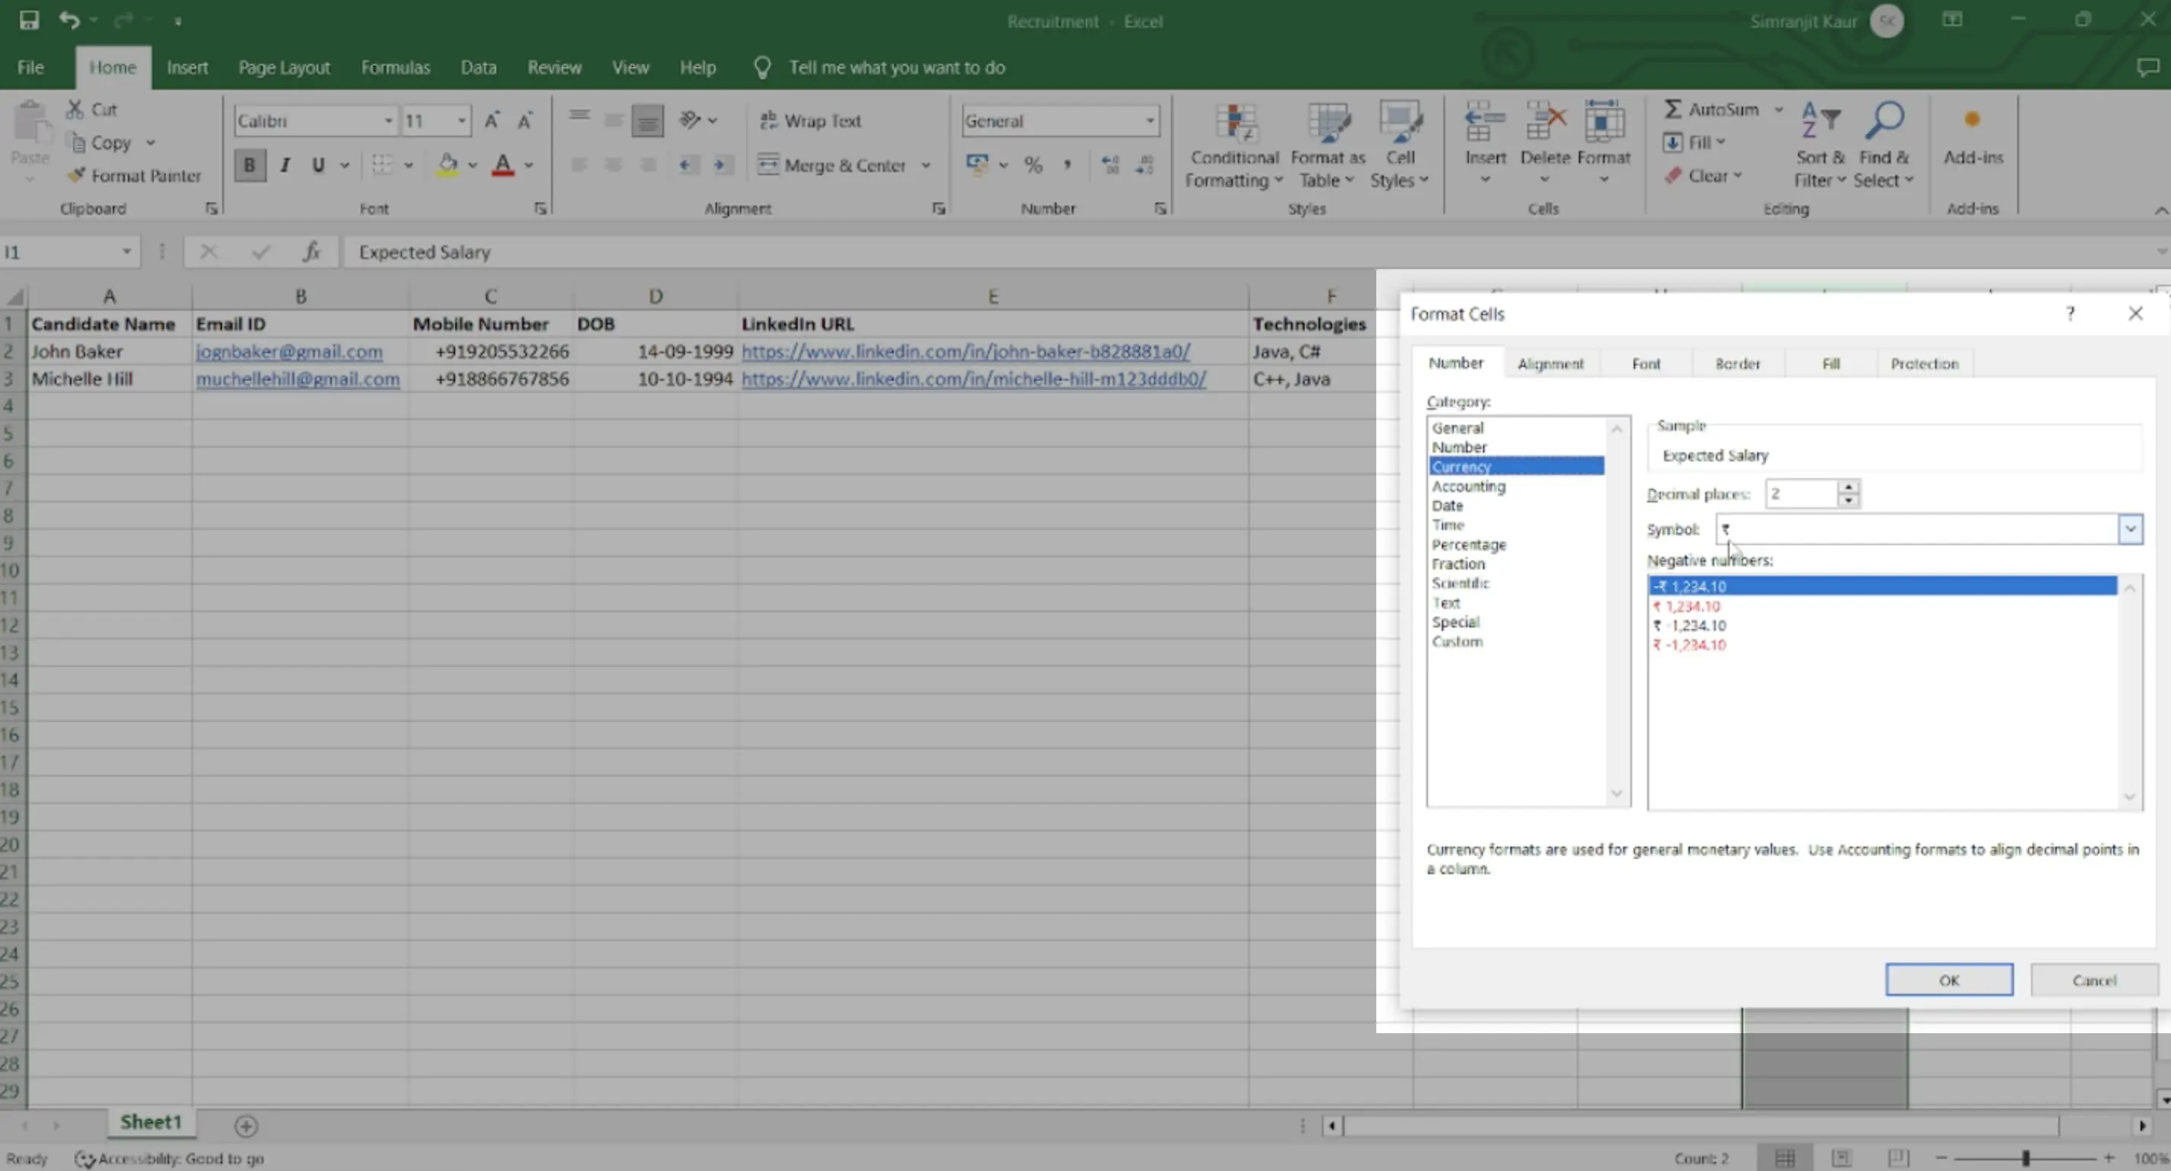Select Custom in Category list

click(x=1457, y=642)
